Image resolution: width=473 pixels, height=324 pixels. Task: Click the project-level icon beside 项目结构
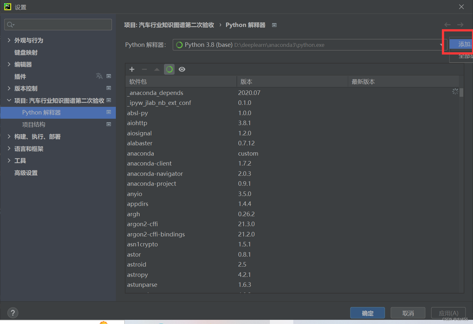click(109, 124)
